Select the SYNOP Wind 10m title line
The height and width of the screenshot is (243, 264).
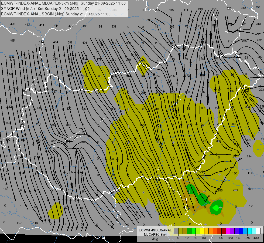click(45, 9)
